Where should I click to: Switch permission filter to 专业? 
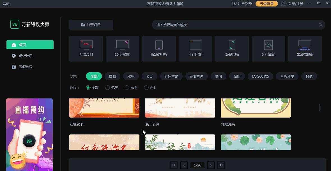coord(146,87)
